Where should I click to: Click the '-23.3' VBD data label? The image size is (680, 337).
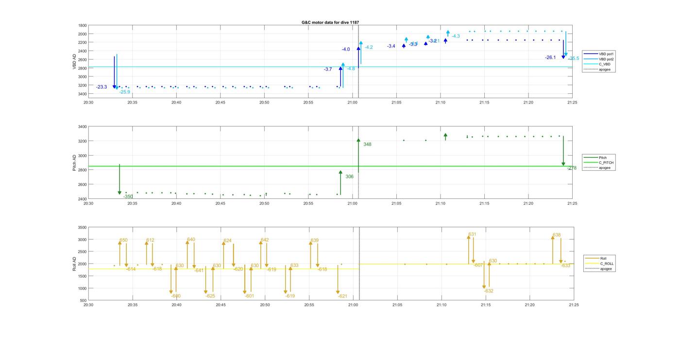click(102, 87)
